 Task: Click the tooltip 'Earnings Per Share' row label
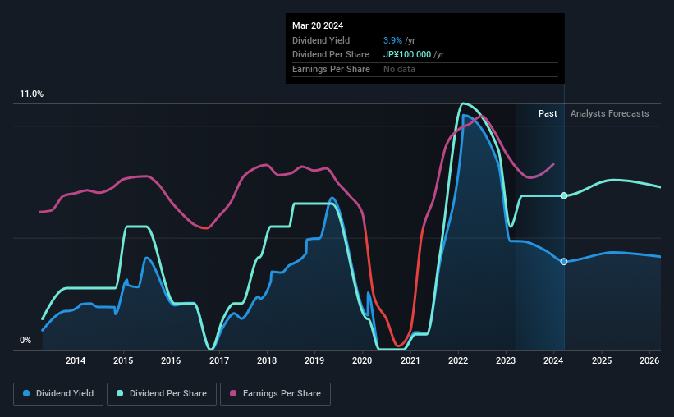[331, 69]
